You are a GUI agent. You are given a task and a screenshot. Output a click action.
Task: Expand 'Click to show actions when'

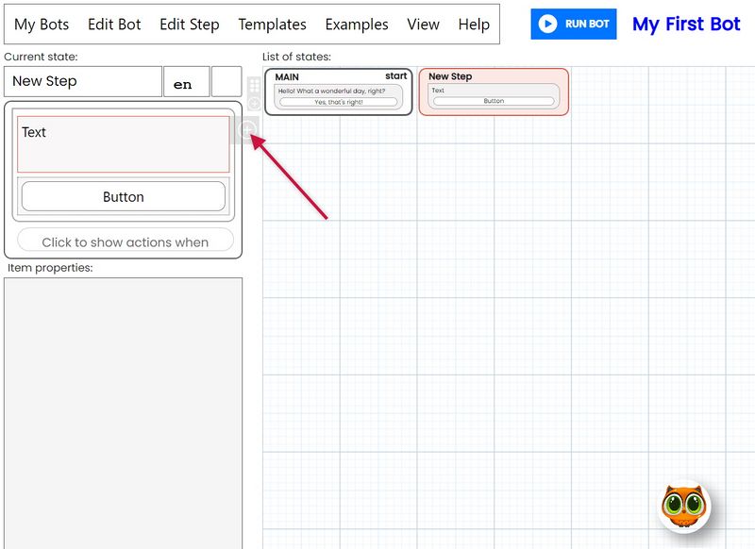(124, 241)
